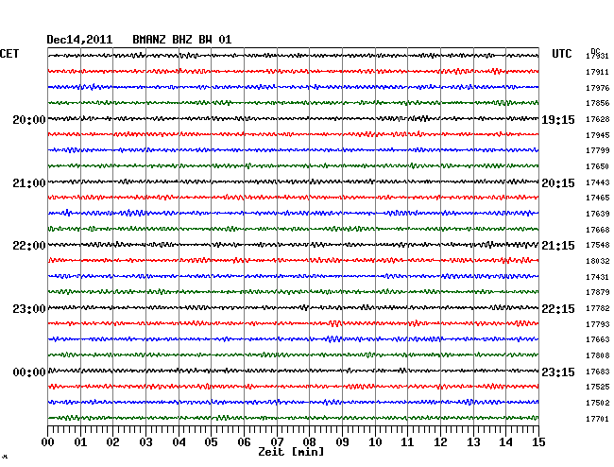Click the date label "Dec14,2011"
This screenshot has width=614, height=467.
79,40
